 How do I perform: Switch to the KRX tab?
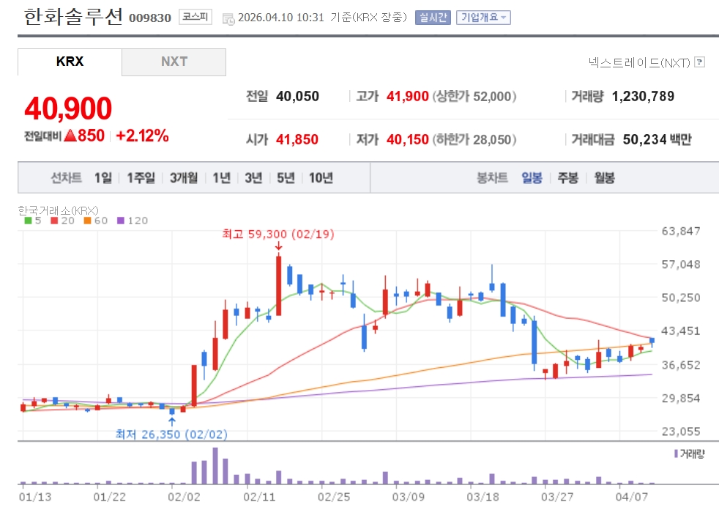tap(70, 62)
